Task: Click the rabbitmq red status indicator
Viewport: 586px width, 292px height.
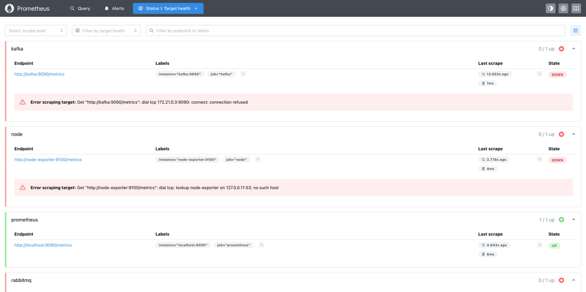Action: [x=561, y=280]
